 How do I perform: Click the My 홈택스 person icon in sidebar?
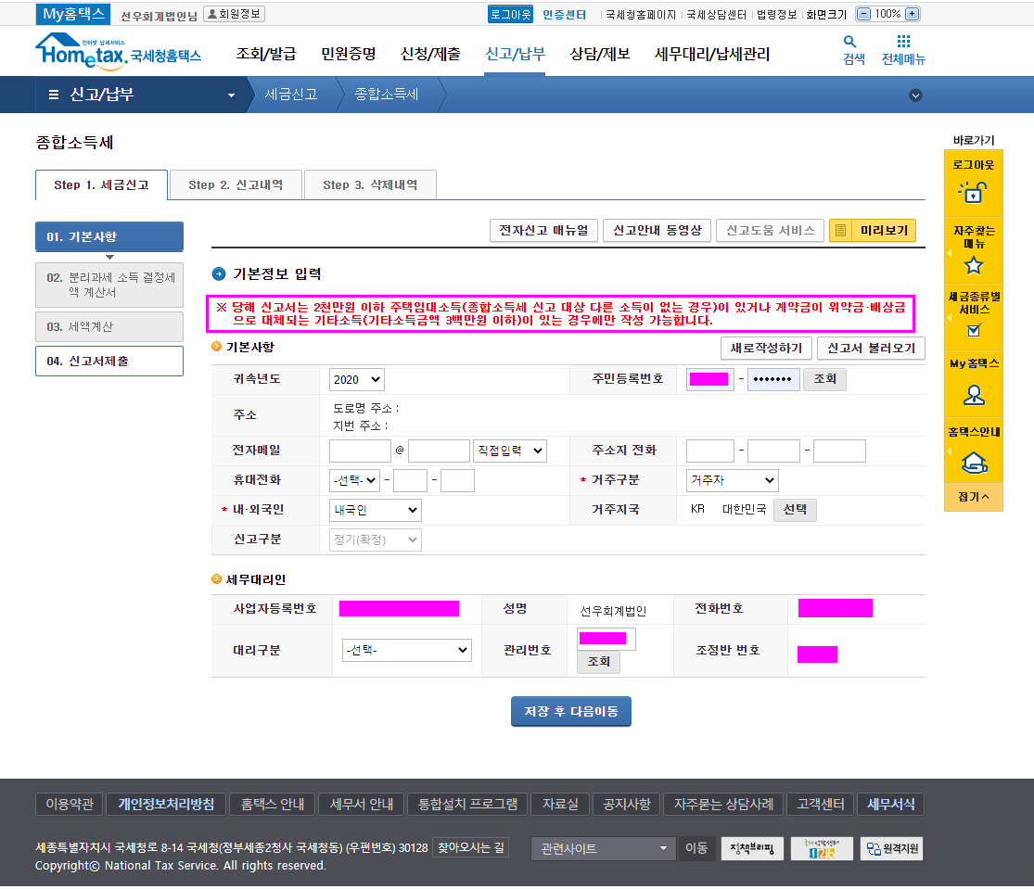(x=973, y=395)
